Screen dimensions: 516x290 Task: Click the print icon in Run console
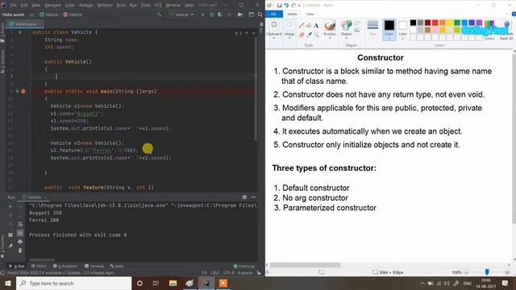(x=20, y=242)
